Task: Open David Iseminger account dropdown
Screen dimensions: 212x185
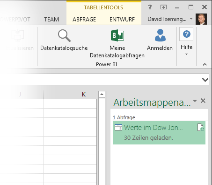Action: [191, 19]
